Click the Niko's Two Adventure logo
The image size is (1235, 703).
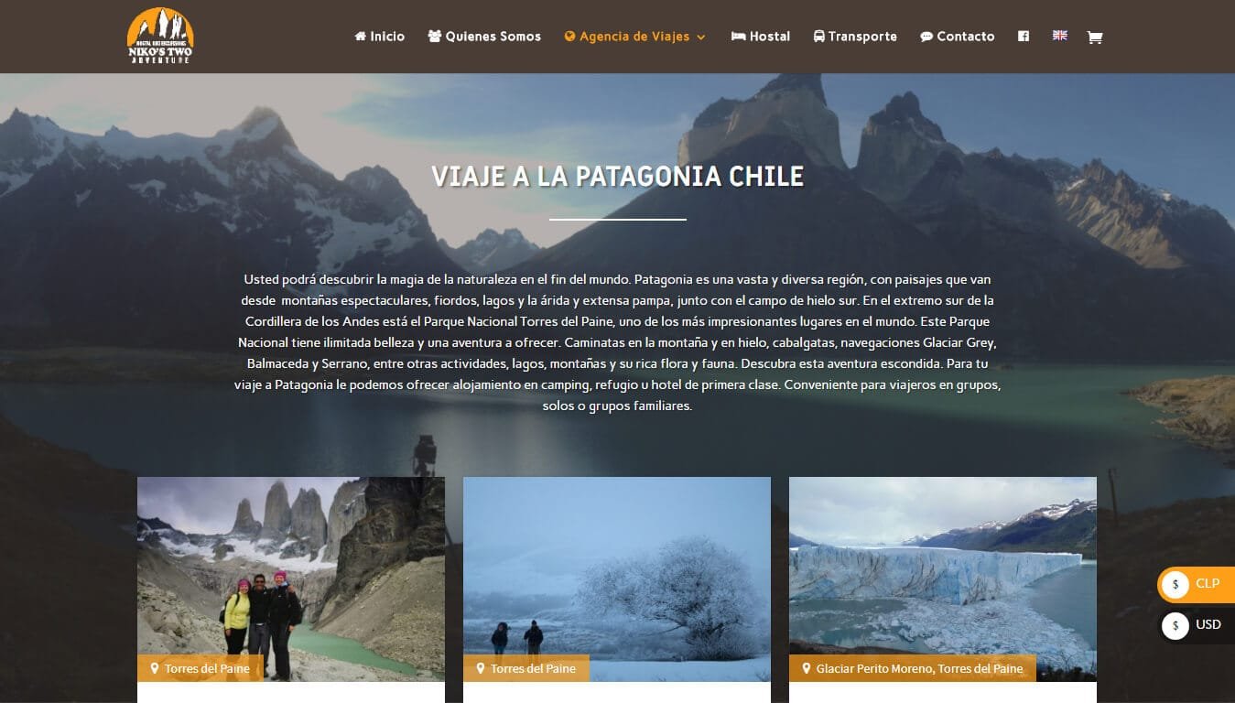tap(160, 37)
